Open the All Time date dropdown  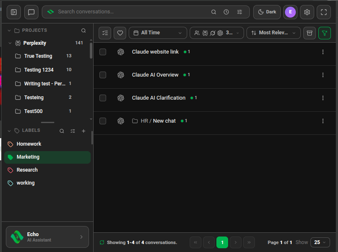(x=158, y=33)
